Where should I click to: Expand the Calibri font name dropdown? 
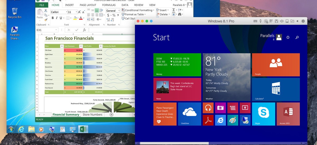[x=66, y=12]
